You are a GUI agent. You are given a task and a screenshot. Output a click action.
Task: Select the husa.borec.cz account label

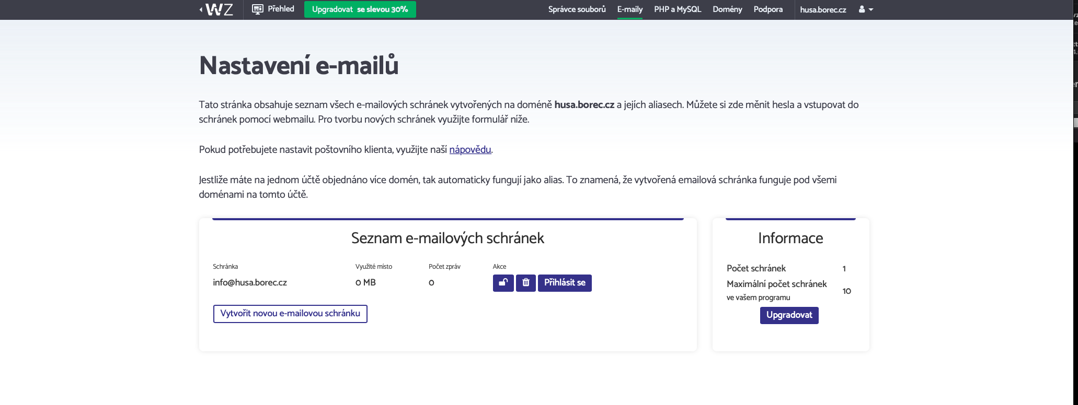click(x=823, y=10)
